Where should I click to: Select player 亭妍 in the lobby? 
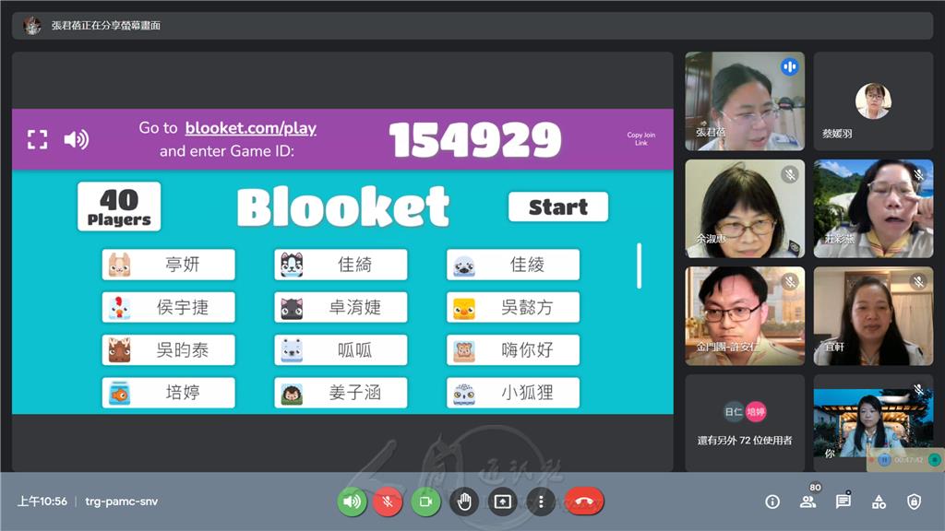(169, 265)
